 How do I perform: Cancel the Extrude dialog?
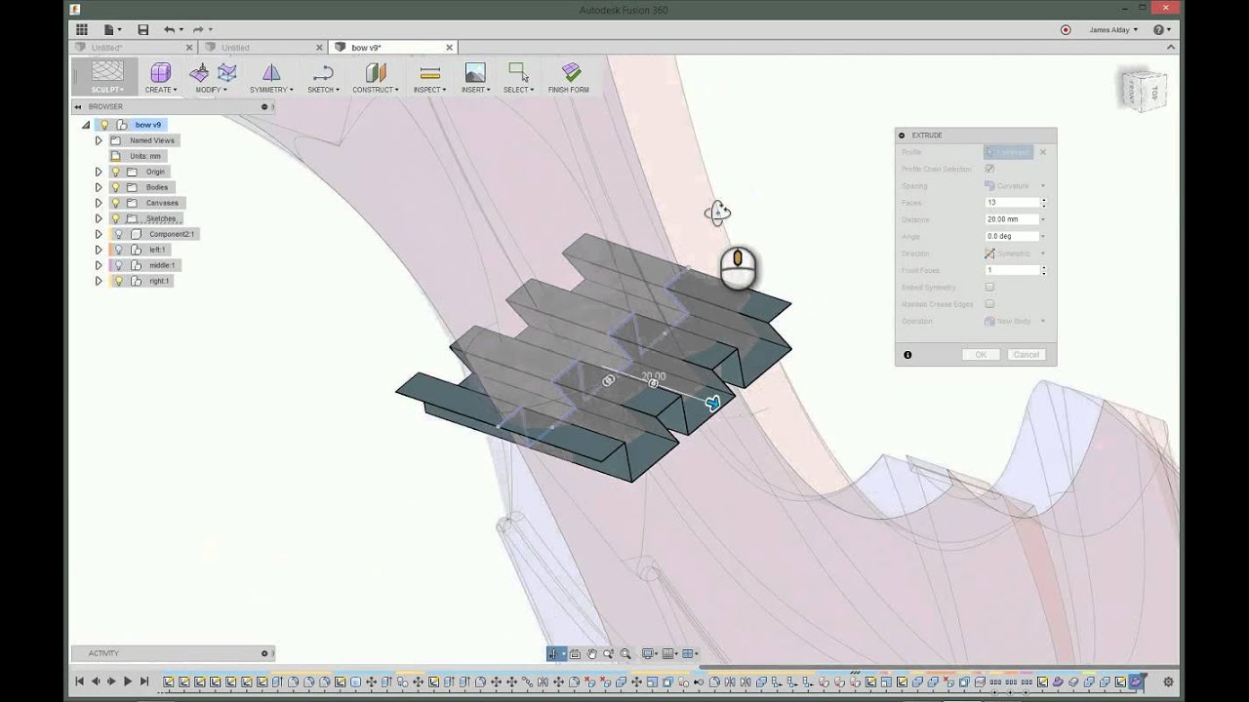pos(1027,355)
